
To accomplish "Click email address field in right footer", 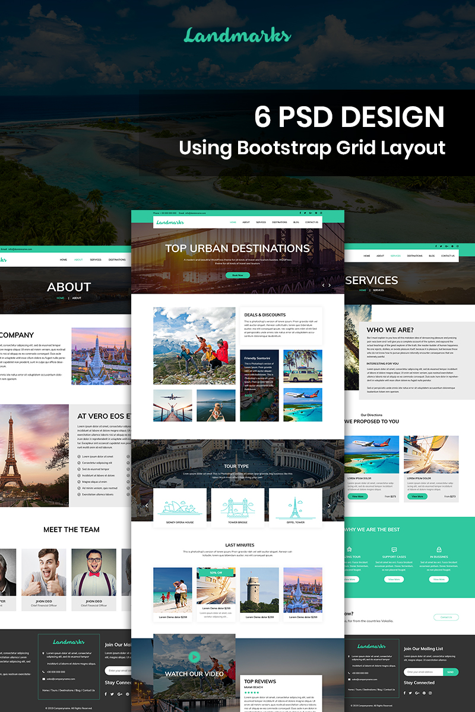I will [x=423, y=672].
